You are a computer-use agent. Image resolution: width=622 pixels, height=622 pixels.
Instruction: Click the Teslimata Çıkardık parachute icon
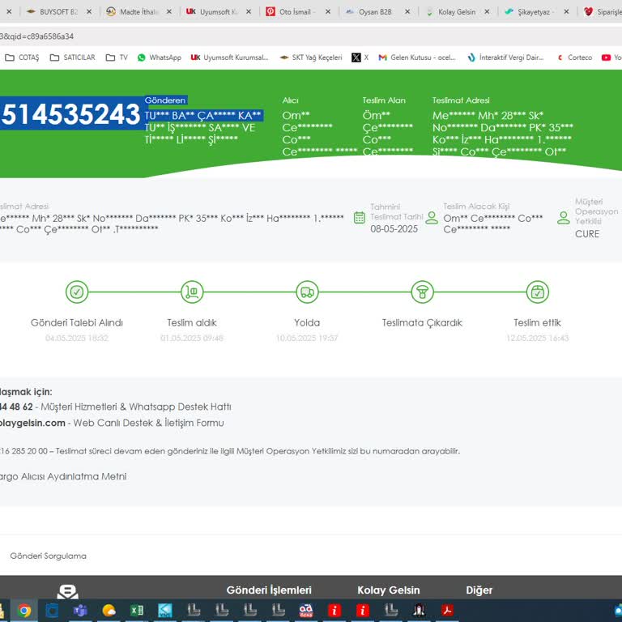(422, 292)
